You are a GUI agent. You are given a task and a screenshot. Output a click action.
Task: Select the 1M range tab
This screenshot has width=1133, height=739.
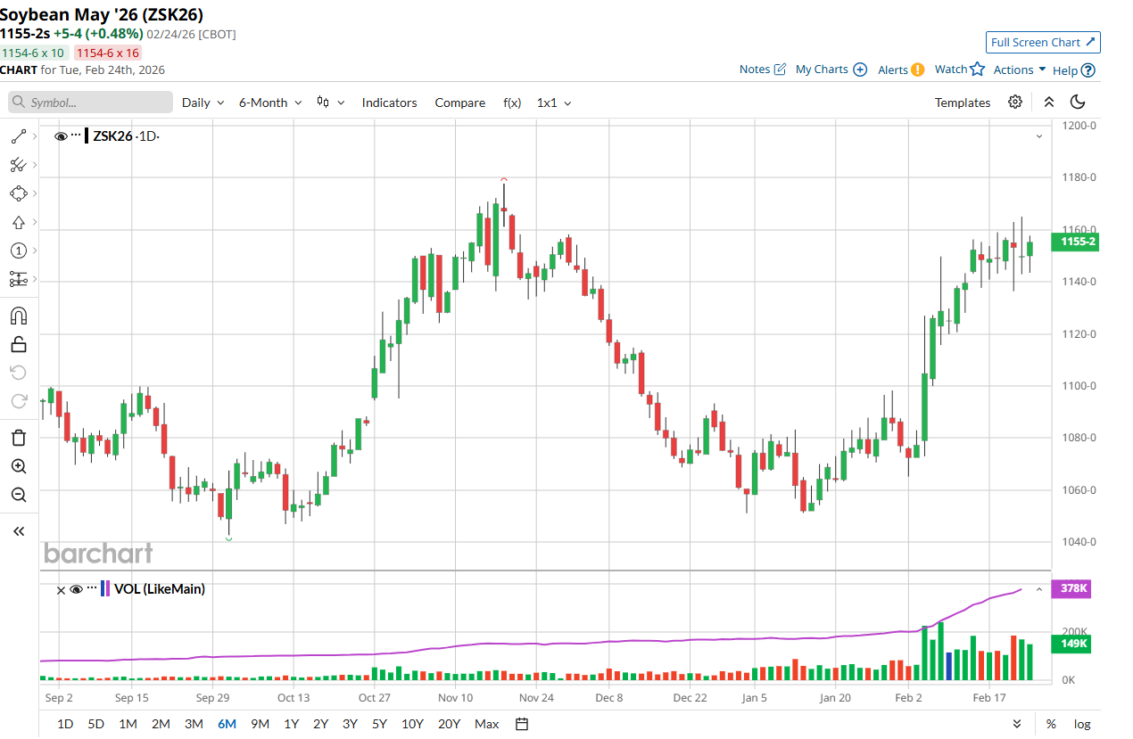click(x=128, y=724)
